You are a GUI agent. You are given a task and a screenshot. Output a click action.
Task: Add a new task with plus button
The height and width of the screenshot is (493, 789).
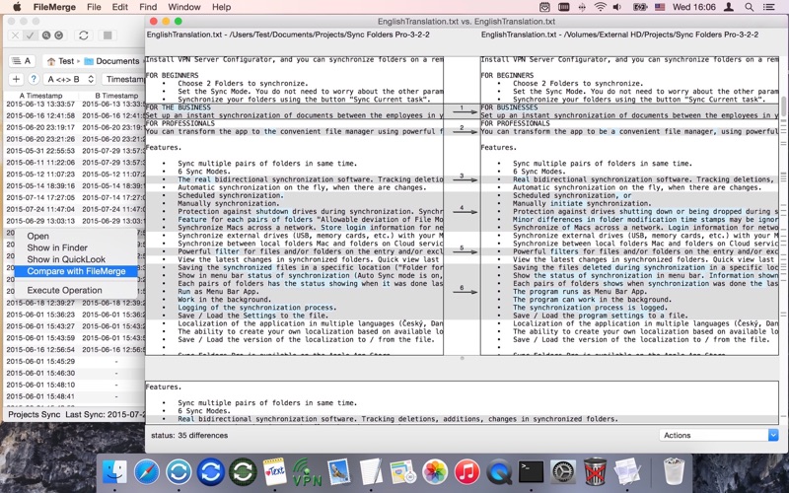coord(16,79)
